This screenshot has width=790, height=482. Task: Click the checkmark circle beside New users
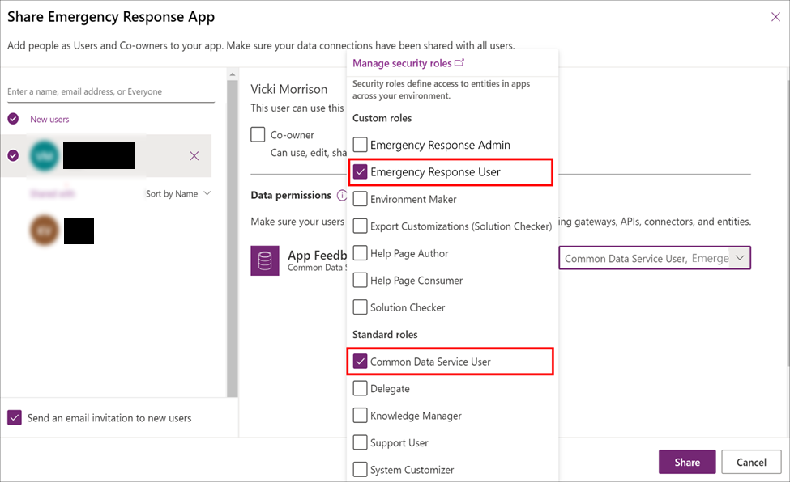pos(13,118)
